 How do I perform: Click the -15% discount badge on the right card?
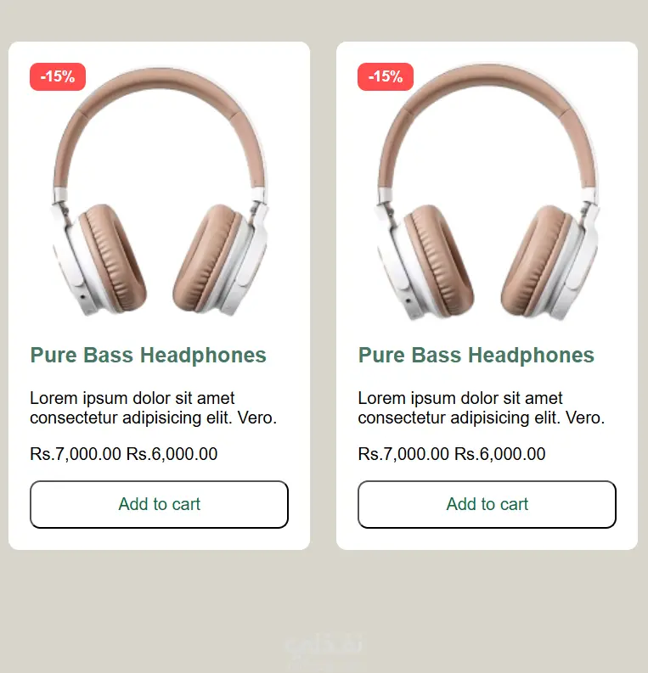tap(386, 77)
